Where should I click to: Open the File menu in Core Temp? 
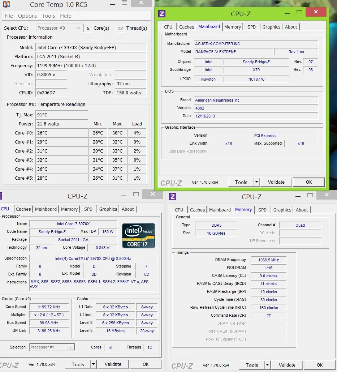pyautogui.click(x=9, y=16)
